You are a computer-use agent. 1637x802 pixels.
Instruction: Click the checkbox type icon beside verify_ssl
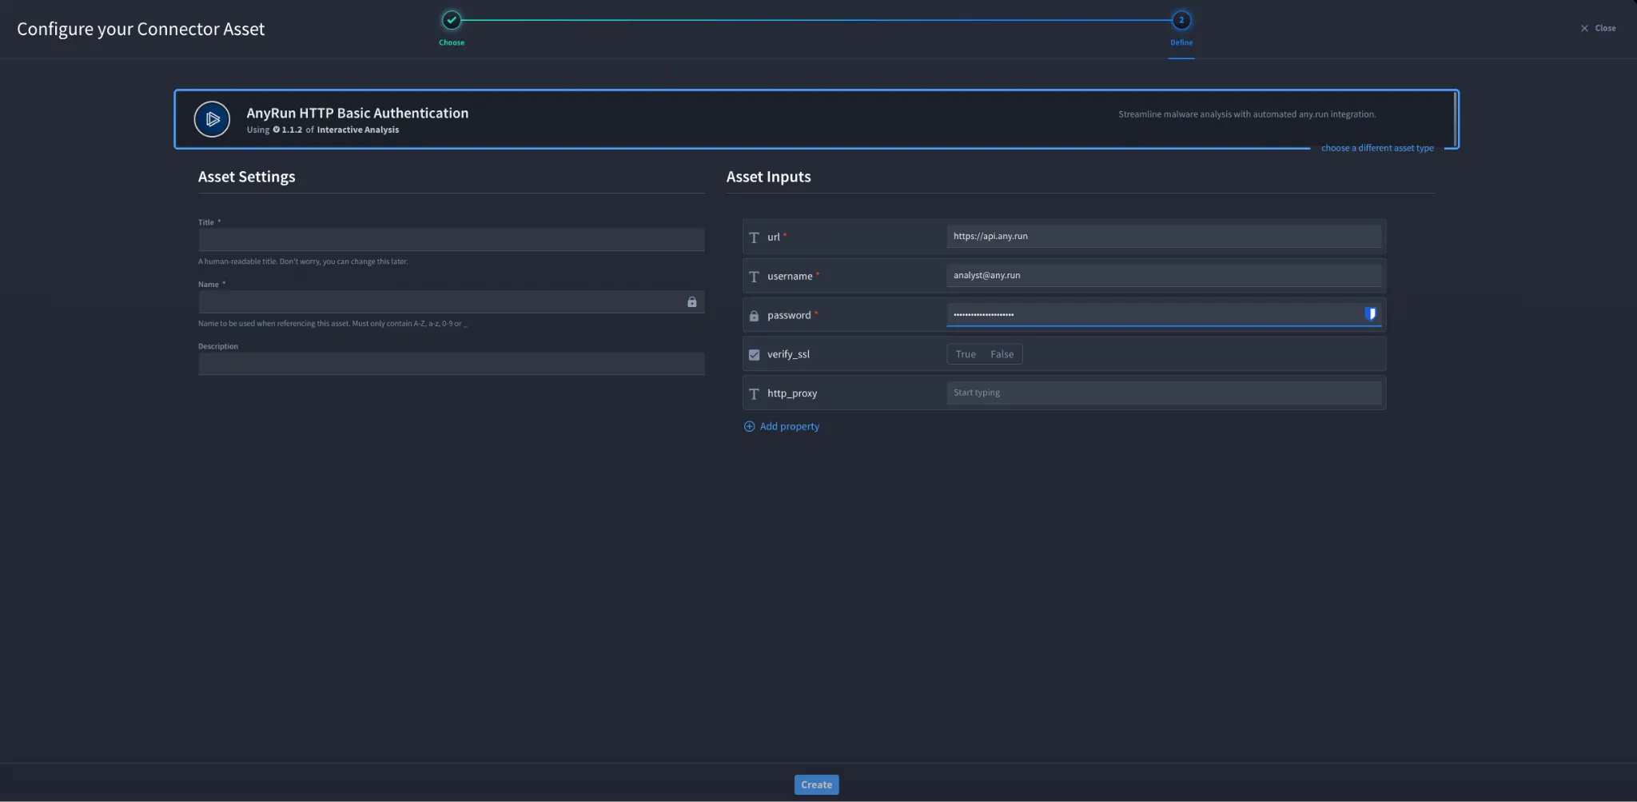[754, 354]
